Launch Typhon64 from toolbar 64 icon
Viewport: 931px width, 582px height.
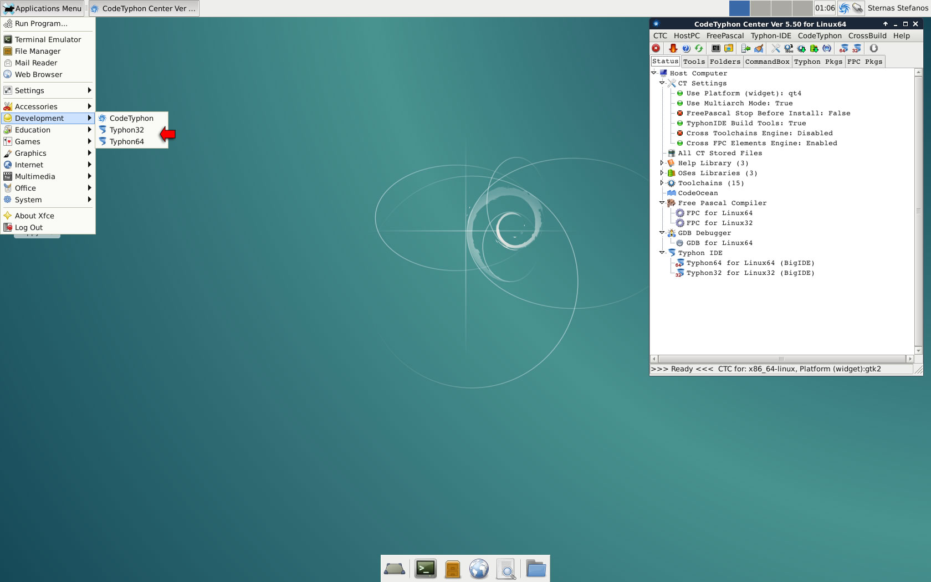(x=843, y=48)
